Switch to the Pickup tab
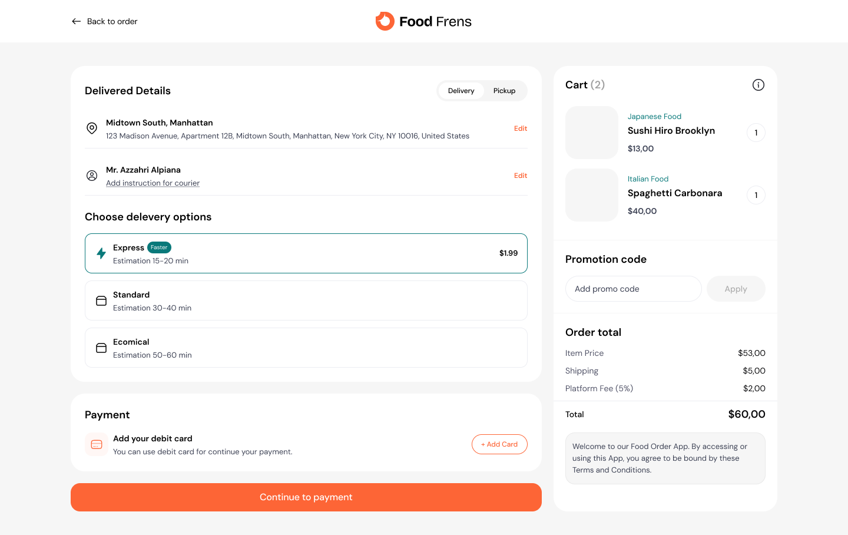Screen dimensions: 848x535 (x=504, y=91)
